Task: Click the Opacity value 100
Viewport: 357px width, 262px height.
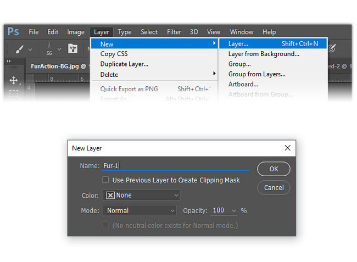Action: (x=219, y=210)
